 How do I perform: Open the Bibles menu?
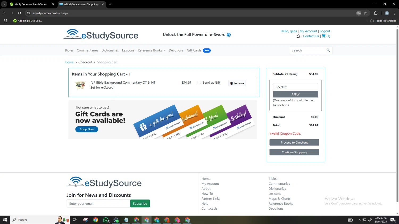point(69,50)
